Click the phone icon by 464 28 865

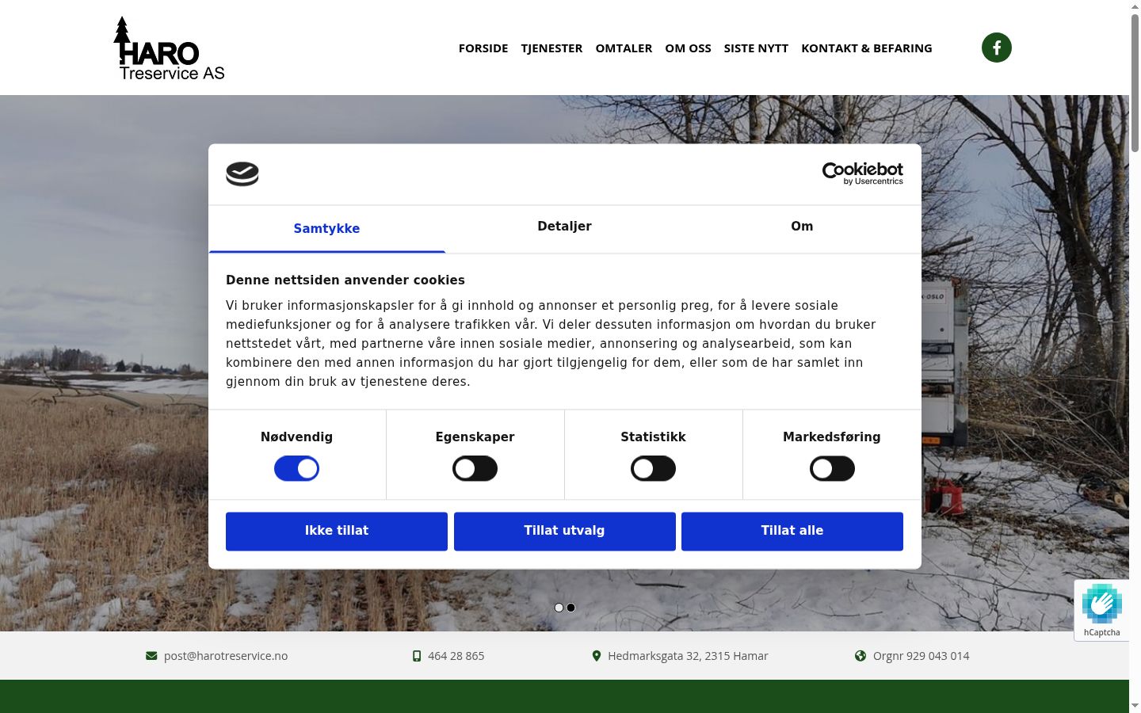point(417,656)
